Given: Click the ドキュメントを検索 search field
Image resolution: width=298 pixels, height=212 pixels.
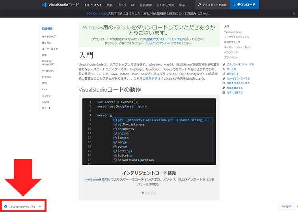Looking at the screenshot, I should coord(212,5).
